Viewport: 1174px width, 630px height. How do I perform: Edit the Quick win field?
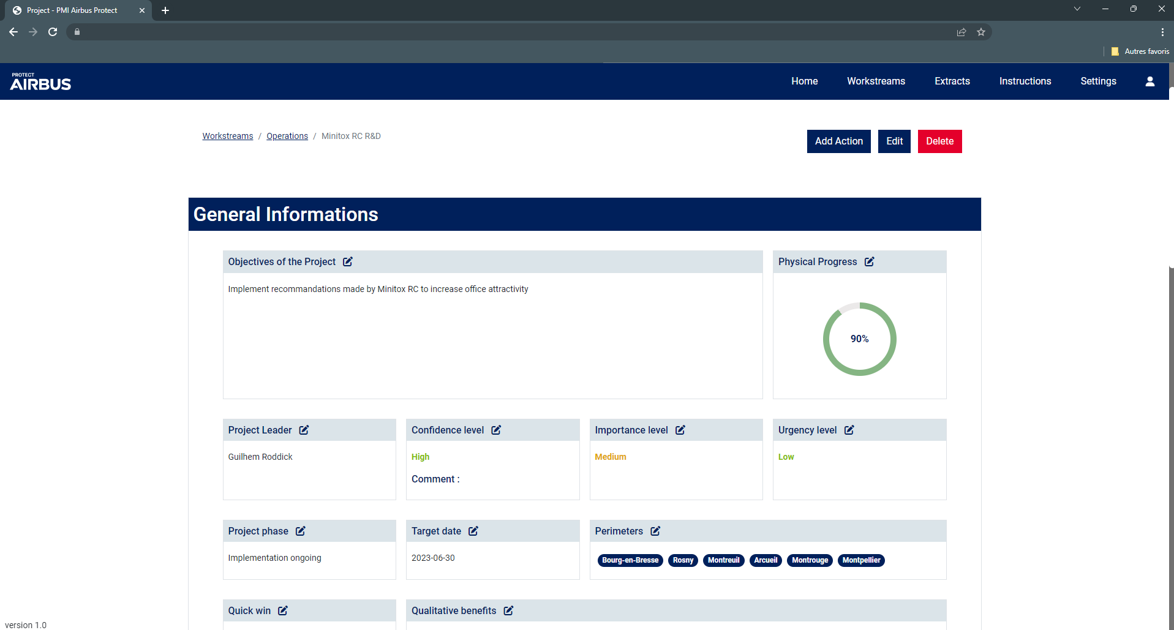(283, 610)
